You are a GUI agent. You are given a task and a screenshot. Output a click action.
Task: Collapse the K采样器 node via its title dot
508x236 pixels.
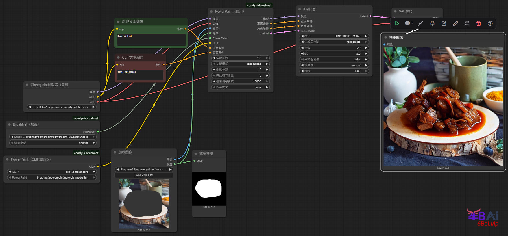300,9
